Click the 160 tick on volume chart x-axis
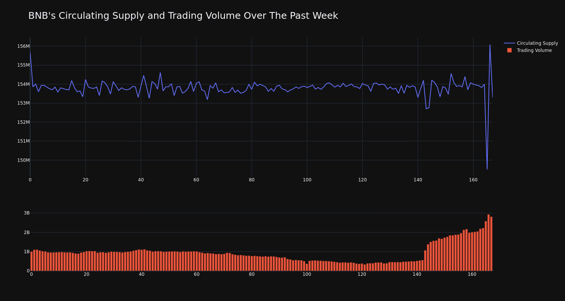The image size is (565, 301). coord(472,274)
